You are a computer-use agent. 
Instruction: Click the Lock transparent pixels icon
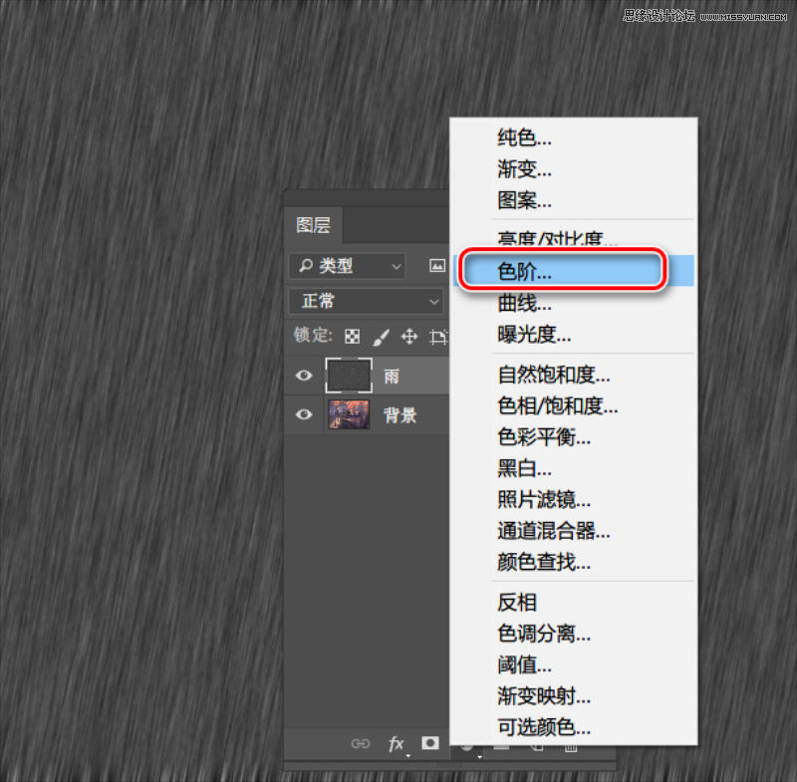[x=352, y=337]
